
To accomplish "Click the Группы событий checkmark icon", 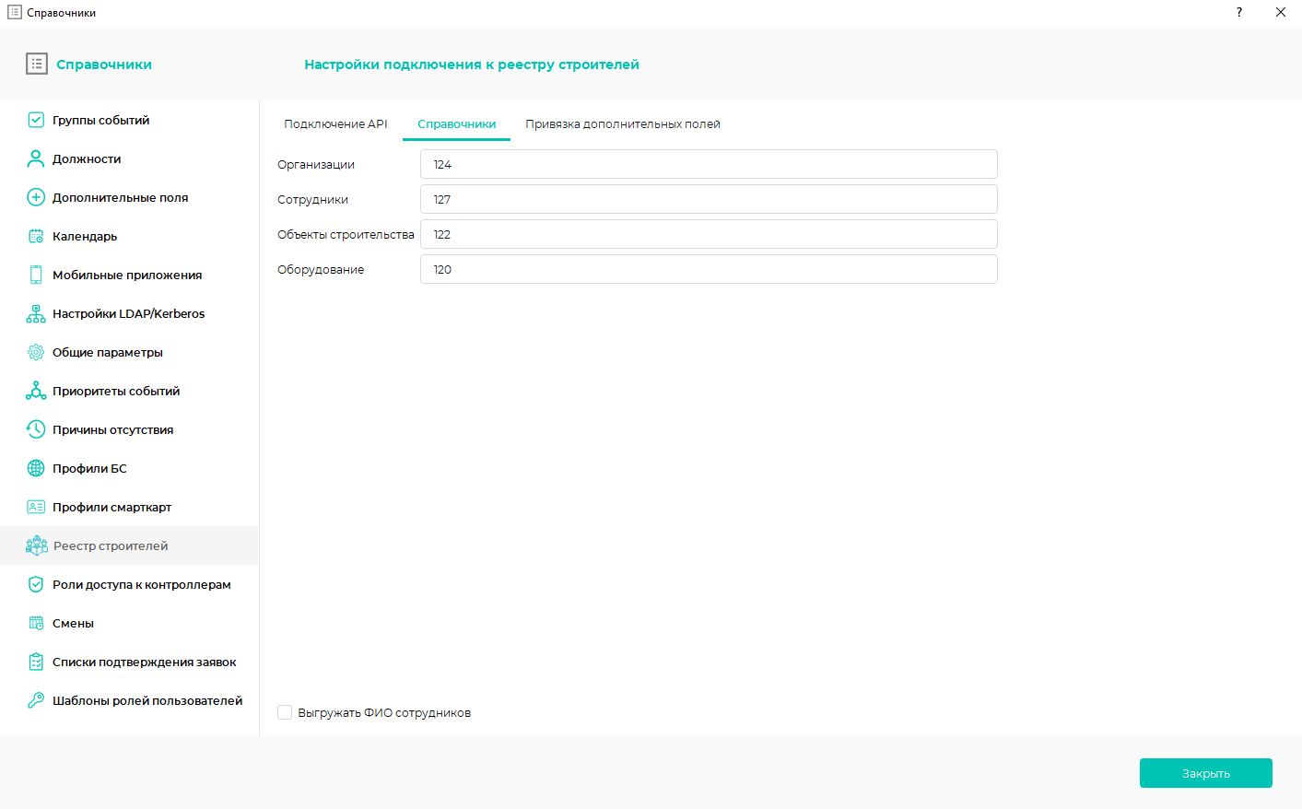I will [36, 120].
